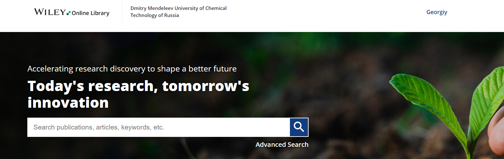Click the word "tomorrow's" in the headline
The image size is (504, 159).
pyautogui.click(x=206, y=86)
